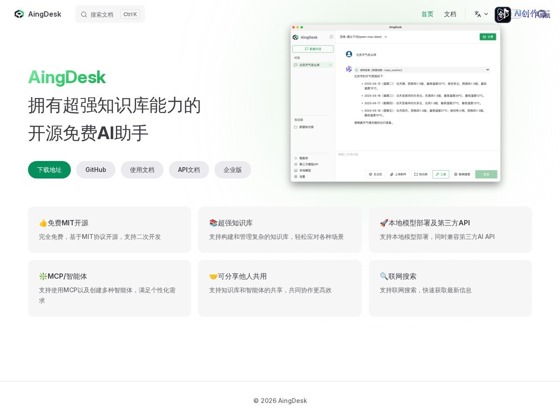Screen dimensions: 560x420
Task: Open the 文档 nav item
Action: coord(450,14)
